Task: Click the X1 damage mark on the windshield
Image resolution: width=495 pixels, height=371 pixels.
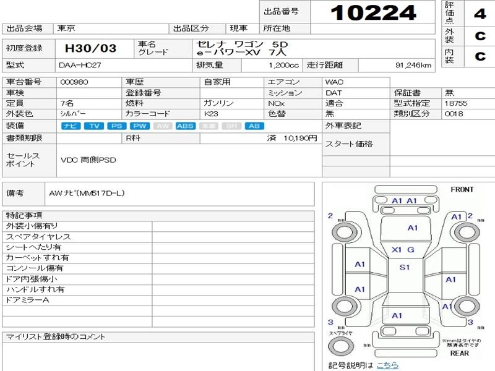Action: pyautogui.click(x=397, y=250)
